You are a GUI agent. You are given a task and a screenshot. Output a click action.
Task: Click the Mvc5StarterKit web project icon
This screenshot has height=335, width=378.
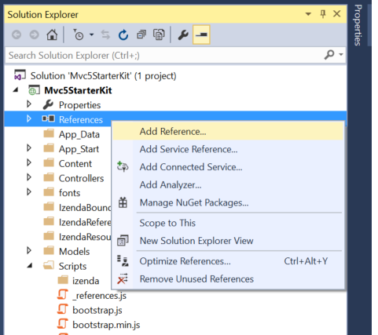(34, 90)
